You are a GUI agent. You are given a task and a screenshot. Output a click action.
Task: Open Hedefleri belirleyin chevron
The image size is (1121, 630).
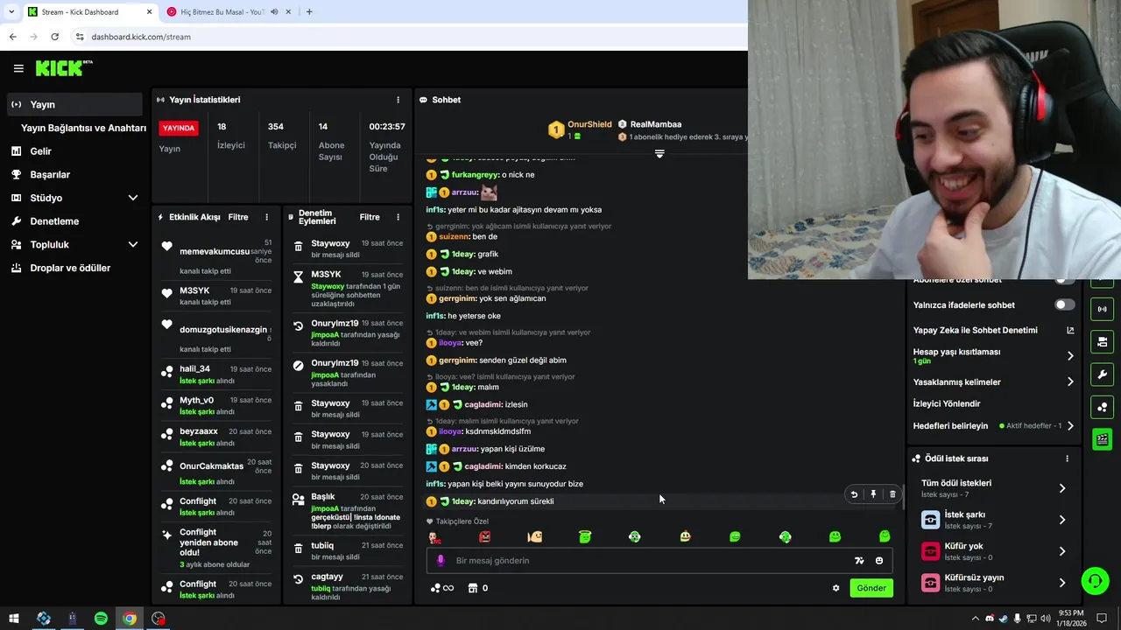tap(1070, 426)
